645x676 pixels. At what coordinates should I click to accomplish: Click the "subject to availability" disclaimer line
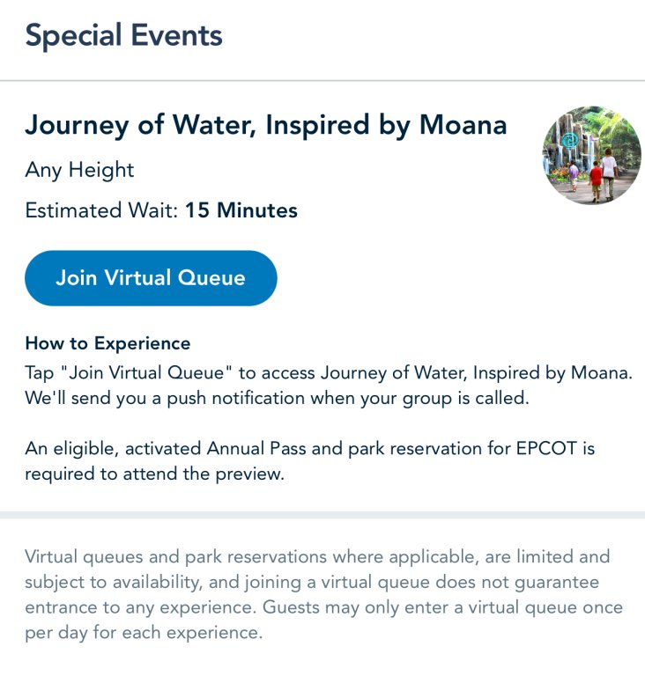[x=311, y=583]
